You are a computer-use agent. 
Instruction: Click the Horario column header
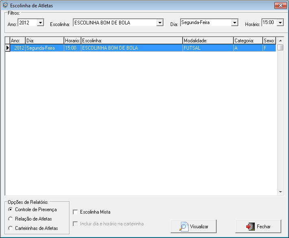[72, 41]
